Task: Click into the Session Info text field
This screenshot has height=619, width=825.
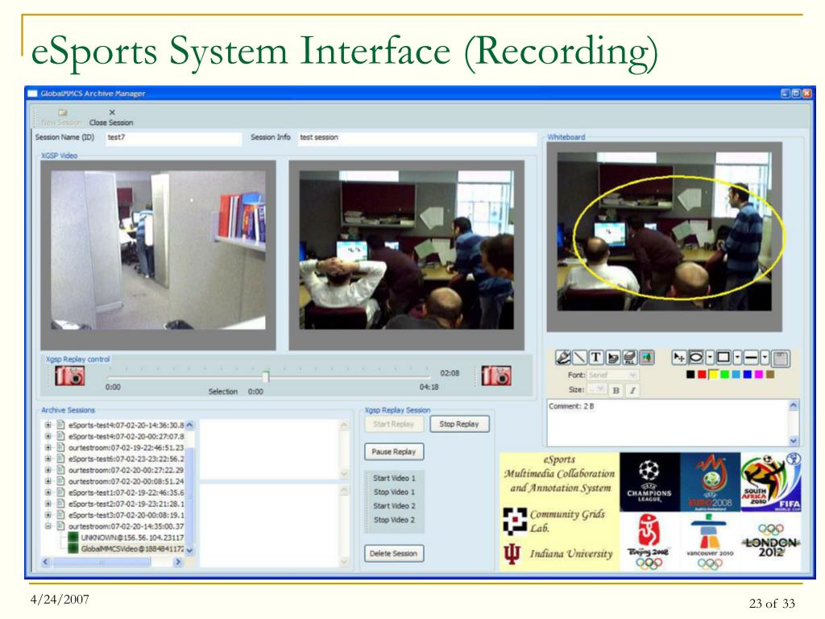Action: [x=417, y=138]
